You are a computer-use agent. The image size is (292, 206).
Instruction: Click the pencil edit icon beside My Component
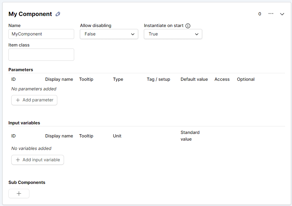pyautogui.click(x=58, y=14)
